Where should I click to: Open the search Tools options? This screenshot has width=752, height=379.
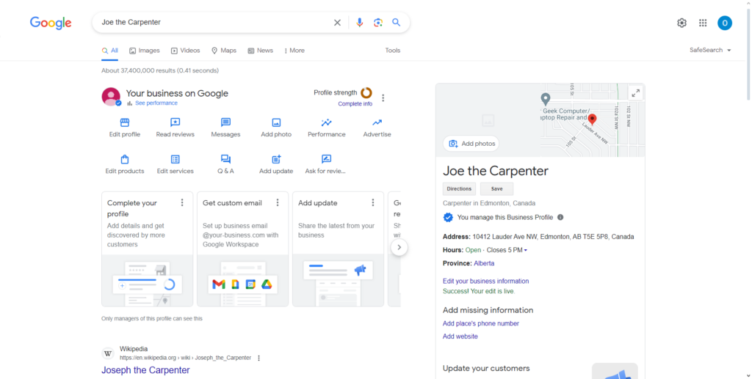point(392,51)
